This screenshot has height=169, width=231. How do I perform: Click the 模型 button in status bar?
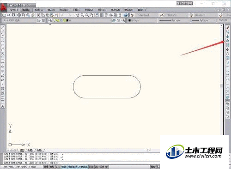[153, 167]
